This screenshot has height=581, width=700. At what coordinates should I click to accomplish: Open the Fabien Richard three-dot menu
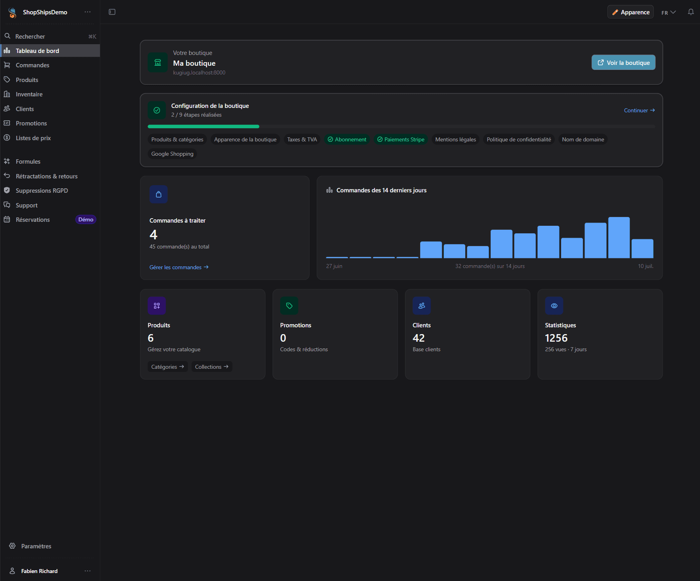[x=88, y=571]
